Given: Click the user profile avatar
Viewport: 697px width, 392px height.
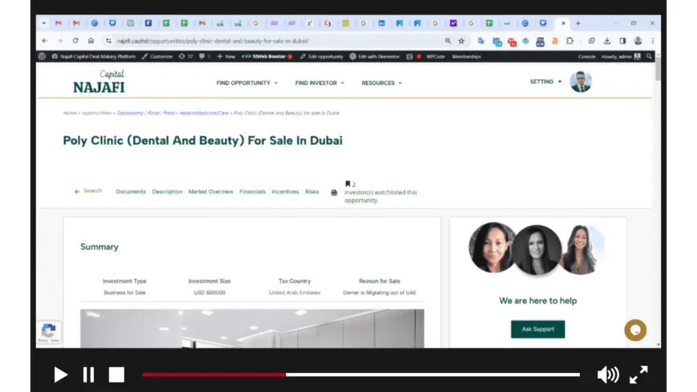Looking at the screenshot, I should pos(581,82).
